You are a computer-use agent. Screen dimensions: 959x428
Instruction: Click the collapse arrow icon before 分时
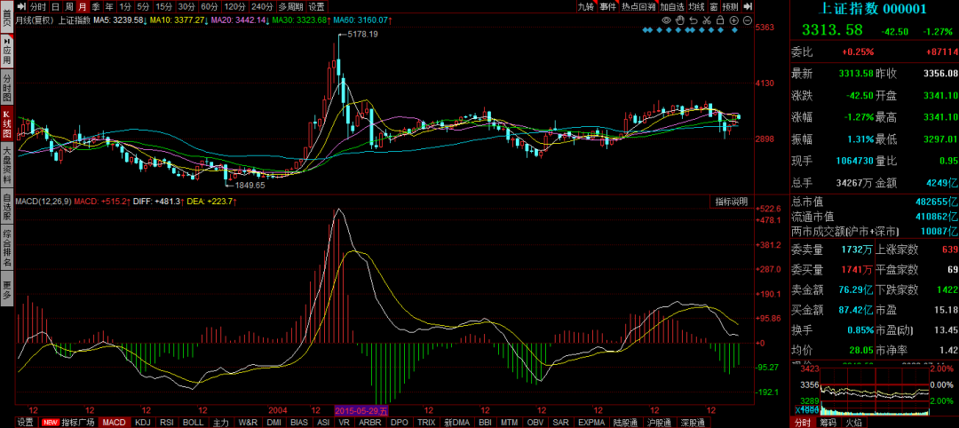pos(22,6)
